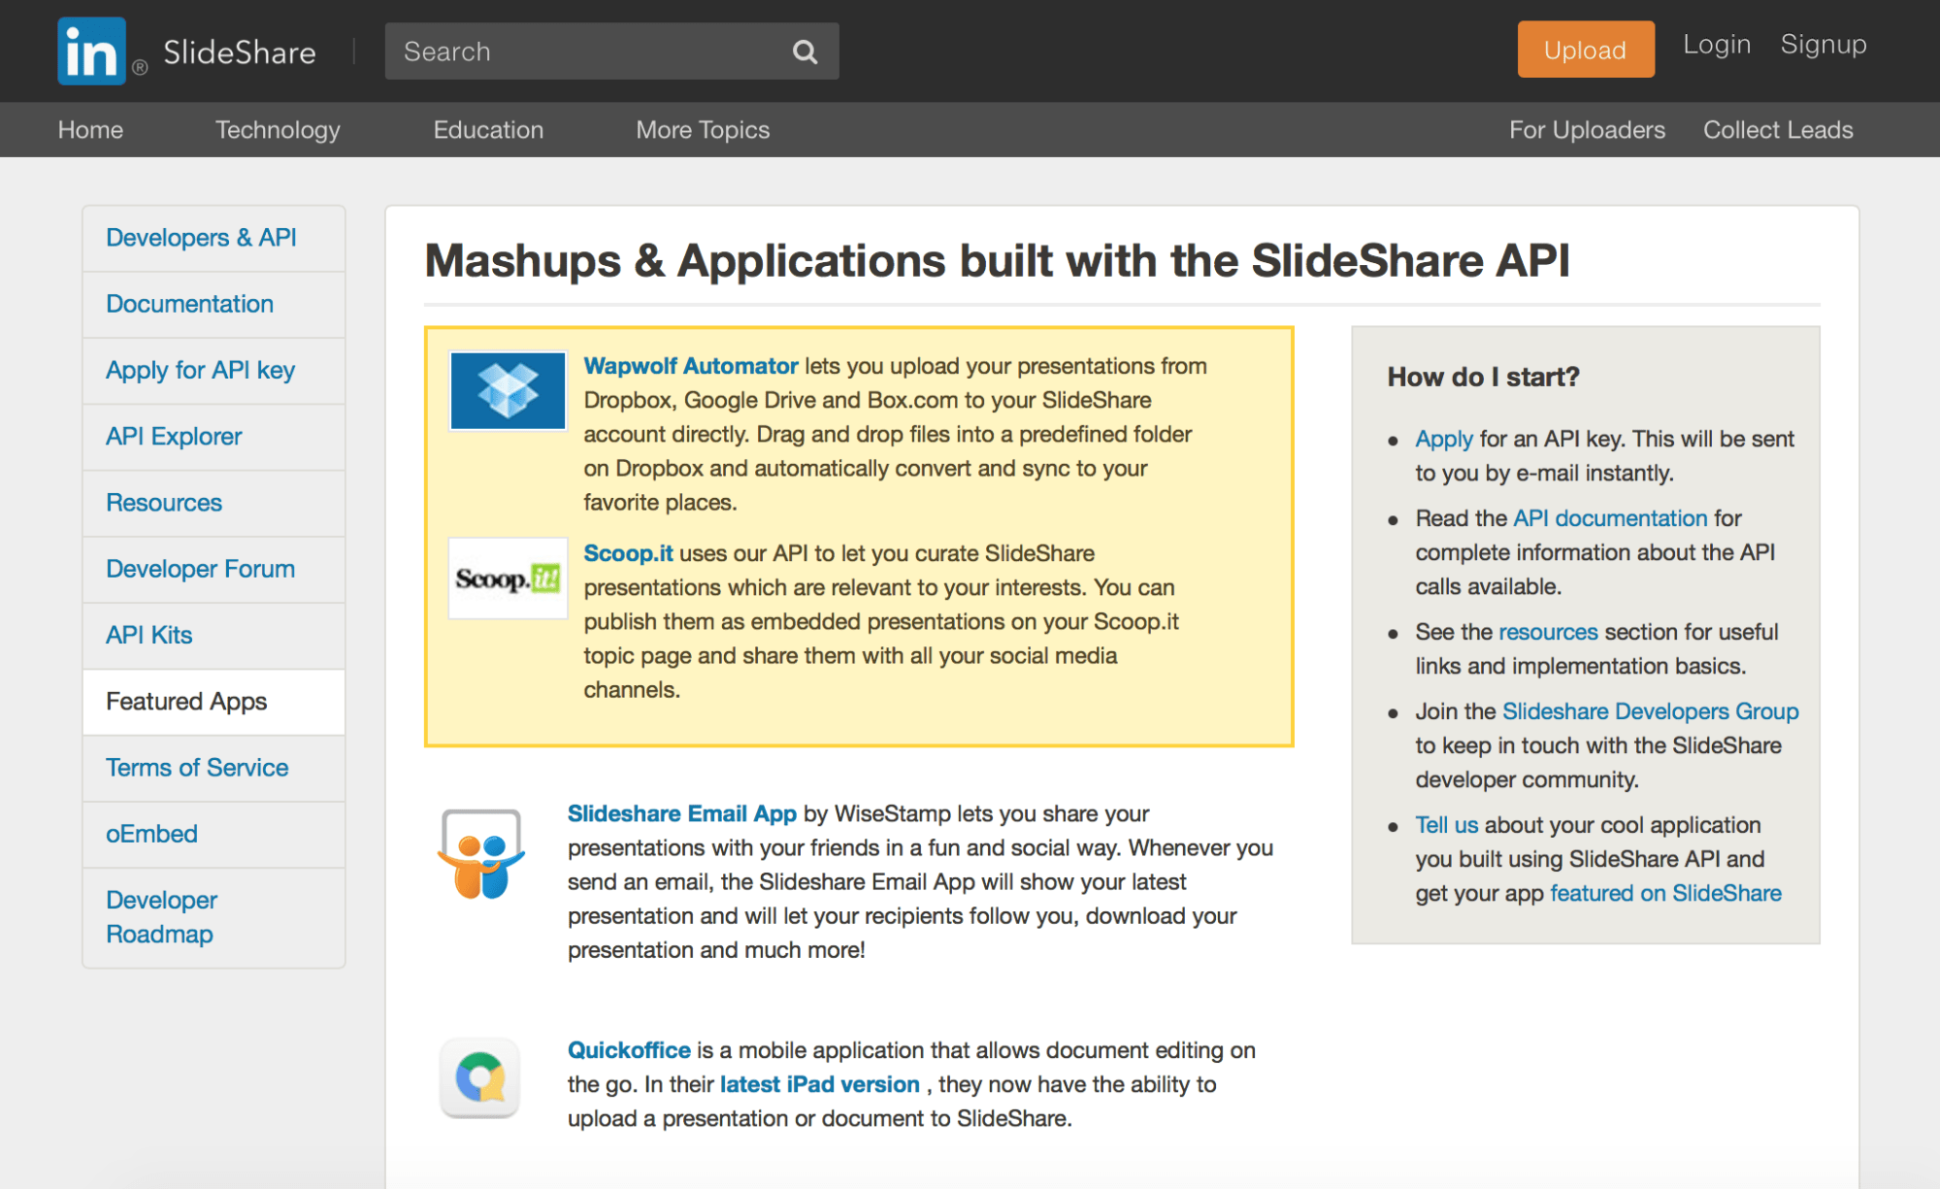The height and width of the screenshot is (1189, 1940).
Task: Click the Slideshare Developers Group link
Action: pyautogui.click(x=1648, y=710)
